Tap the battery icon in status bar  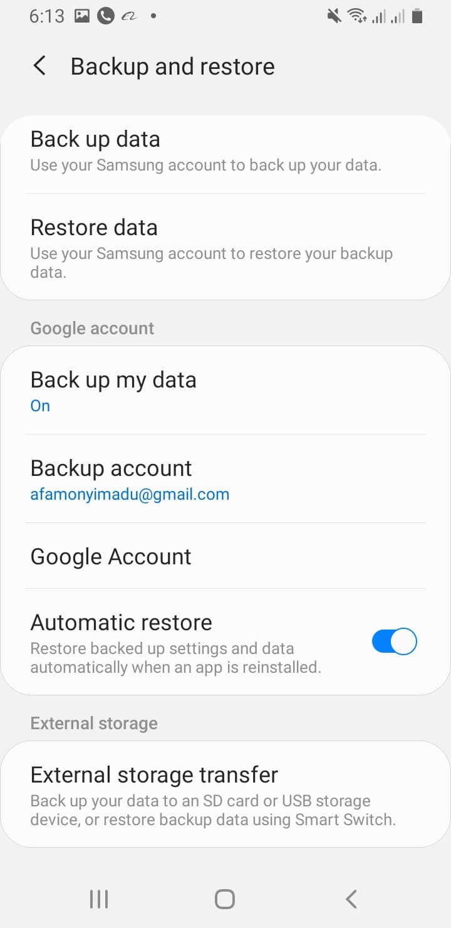pos(417,16)
